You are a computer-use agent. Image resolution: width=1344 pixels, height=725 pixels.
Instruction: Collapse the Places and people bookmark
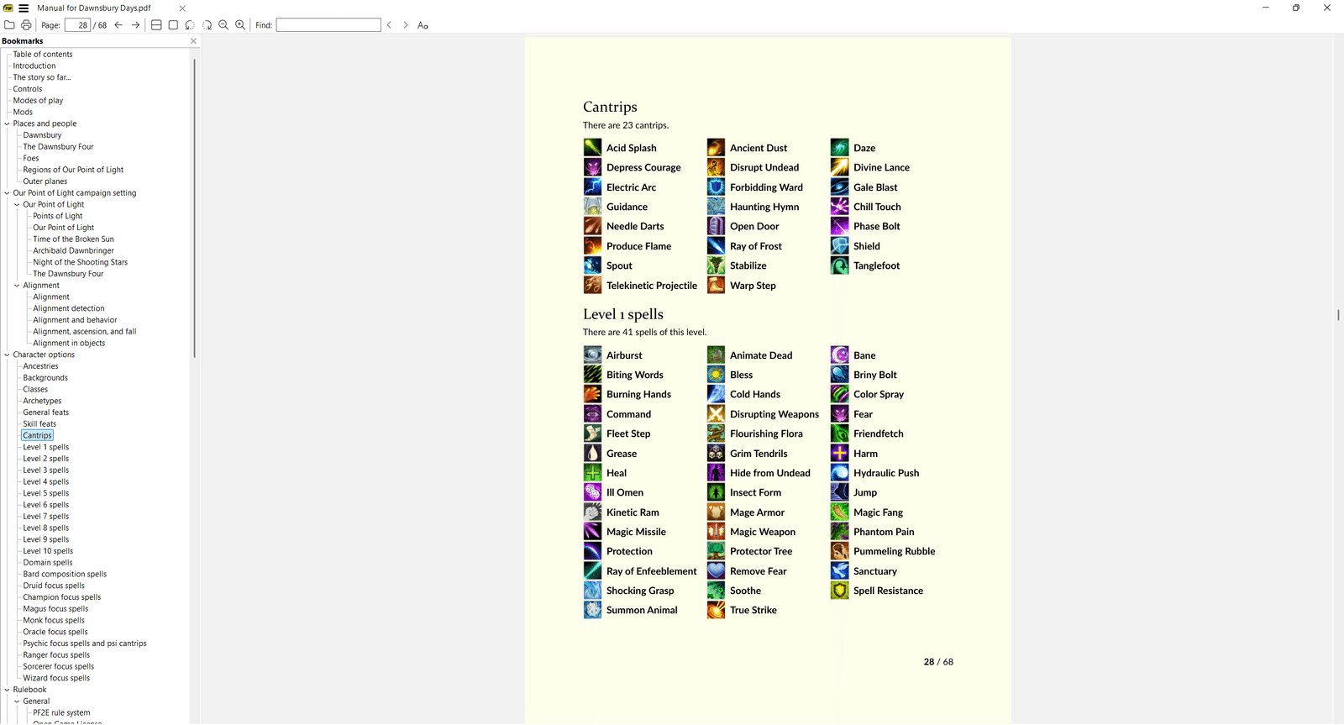7,123
